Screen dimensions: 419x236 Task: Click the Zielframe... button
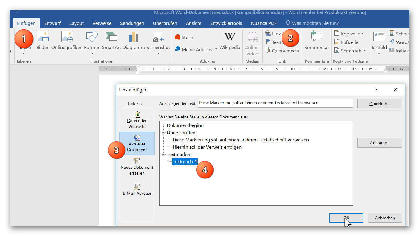tap(380, 143)
